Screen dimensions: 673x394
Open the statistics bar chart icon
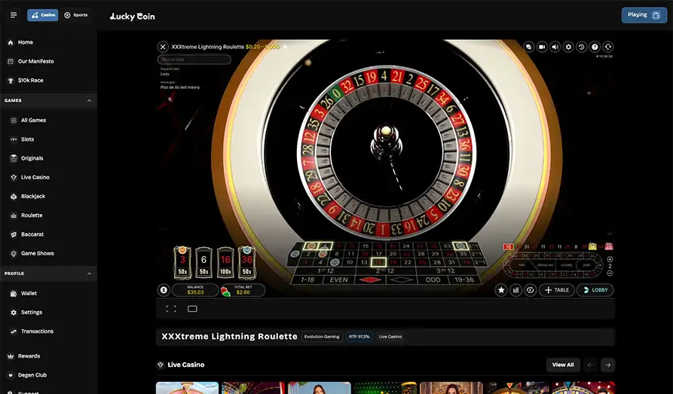515,290
